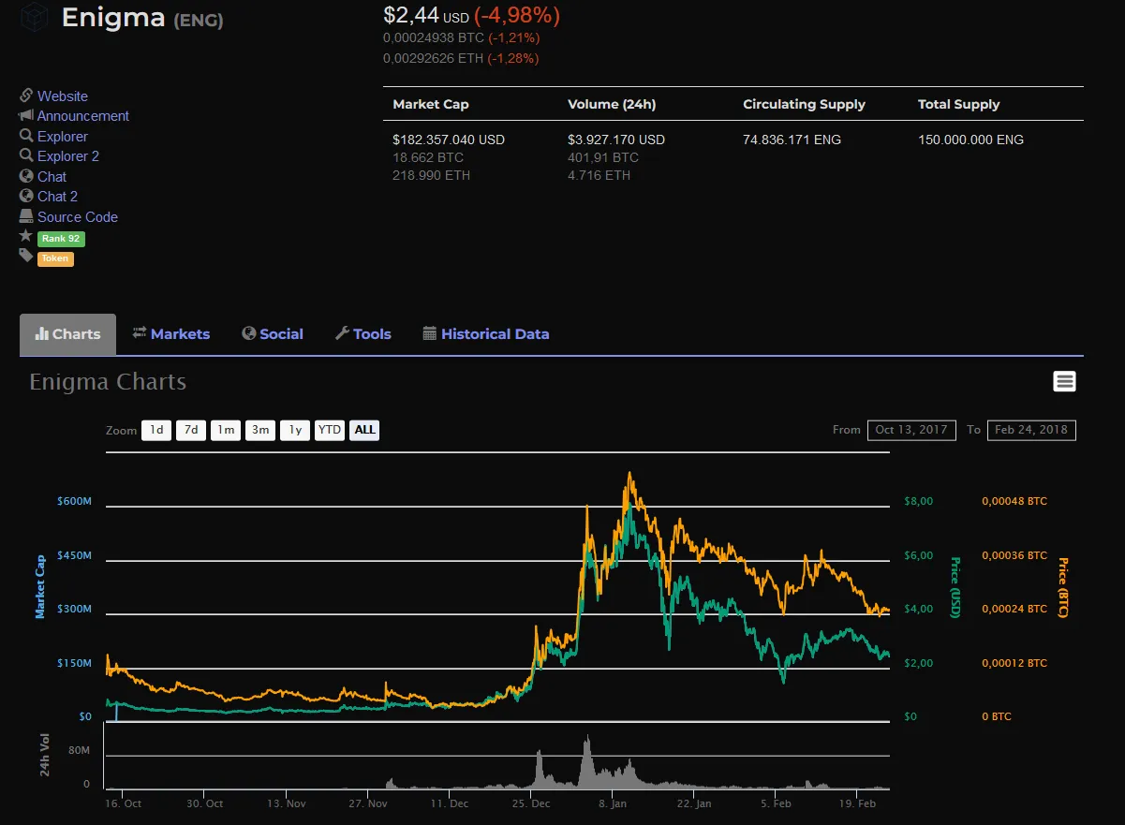Open the Website link
Image resolution: width=1125 pixels, height=825 pixels.
pos(63,96)
